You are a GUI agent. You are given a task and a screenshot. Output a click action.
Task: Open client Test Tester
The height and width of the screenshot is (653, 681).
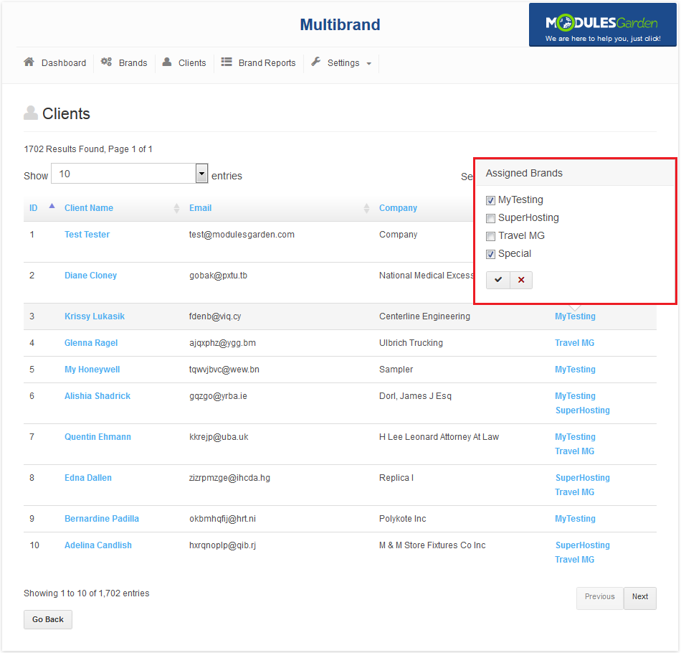point(87,235)
